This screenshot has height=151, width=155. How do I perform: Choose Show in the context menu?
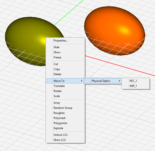click(57, 52)
